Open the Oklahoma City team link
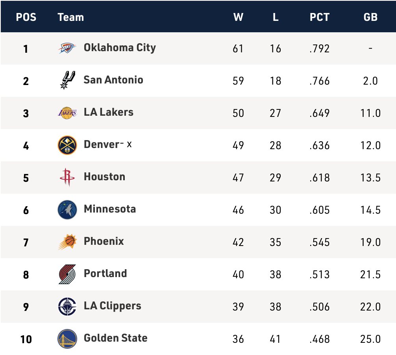This screenshot has height=355, width=396. coord(120,48)
